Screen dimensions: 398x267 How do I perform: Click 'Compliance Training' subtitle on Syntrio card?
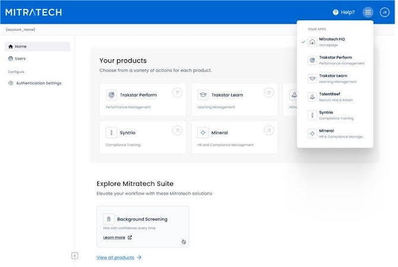pos(123,145)
